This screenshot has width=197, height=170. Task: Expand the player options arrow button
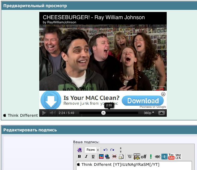pyautogui.click(x=162, y=113)
